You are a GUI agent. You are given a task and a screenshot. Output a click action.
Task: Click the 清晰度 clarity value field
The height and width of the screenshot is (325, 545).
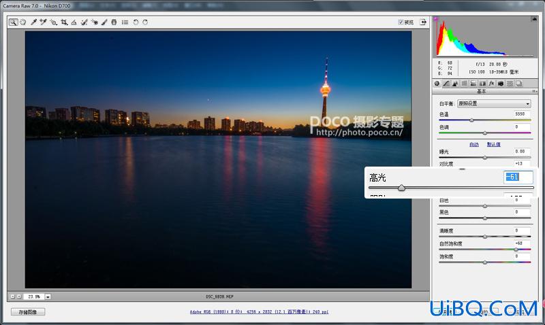pyautogui.click(x=522, y=230)
